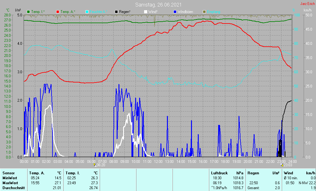Click the '12:00' label on the time axis
Image resolution: width=316 pixels, height=191 pixels.
click(x=158, y=162)
